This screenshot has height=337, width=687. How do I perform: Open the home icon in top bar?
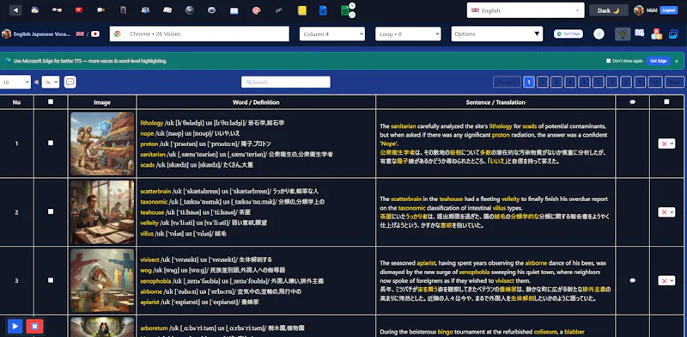pyautogui.click(x=35, y=10)
